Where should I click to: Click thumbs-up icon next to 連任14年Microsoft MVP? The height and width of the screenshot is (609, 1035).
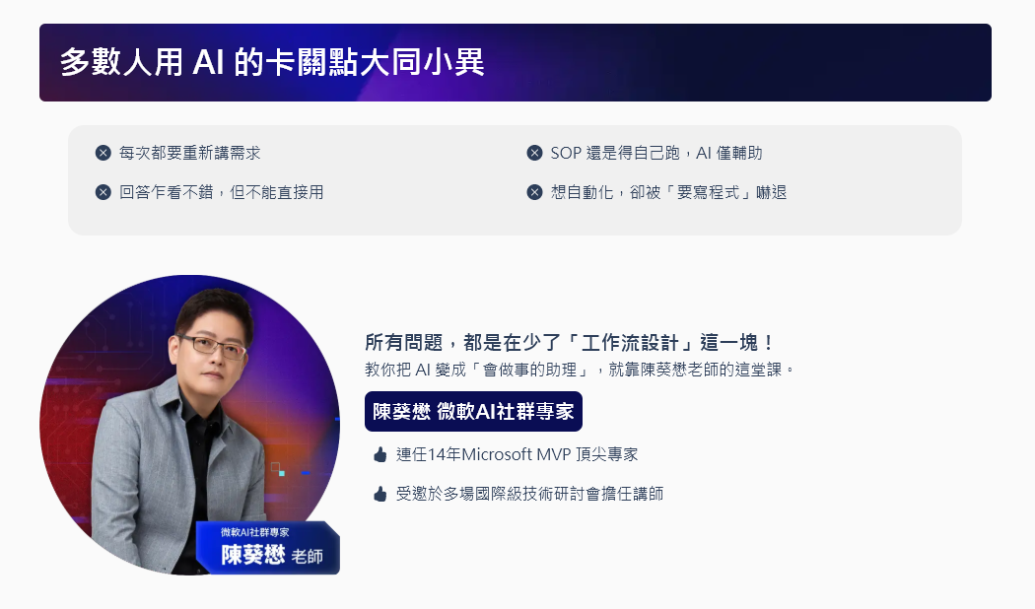click(x=380, y=454)
